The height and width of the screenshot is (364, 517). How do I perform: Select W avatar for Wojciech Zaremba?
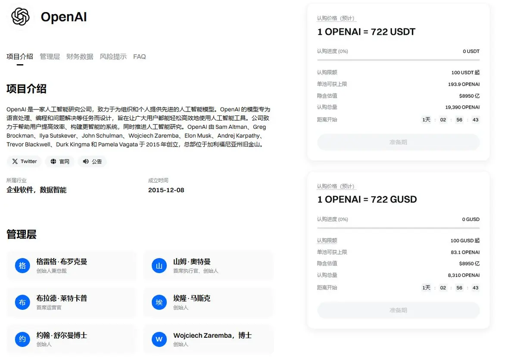(x=159, y=339)
